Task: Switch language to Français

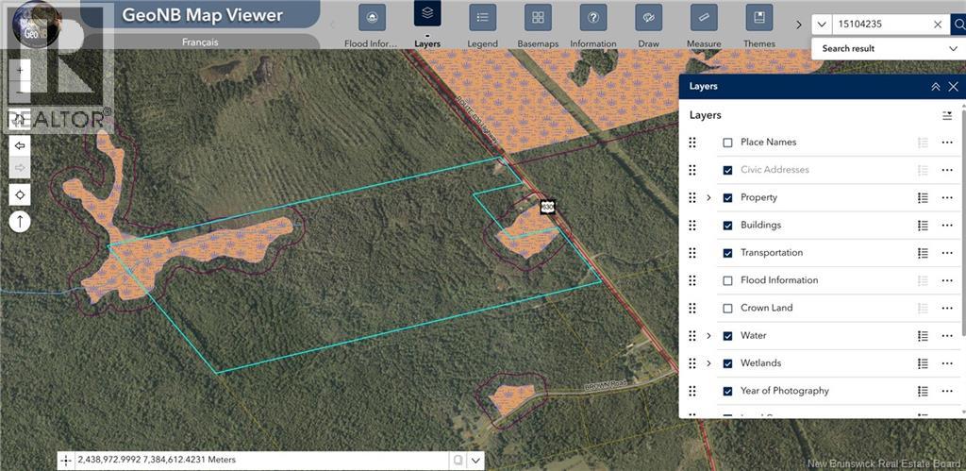Action: (200, 42)
